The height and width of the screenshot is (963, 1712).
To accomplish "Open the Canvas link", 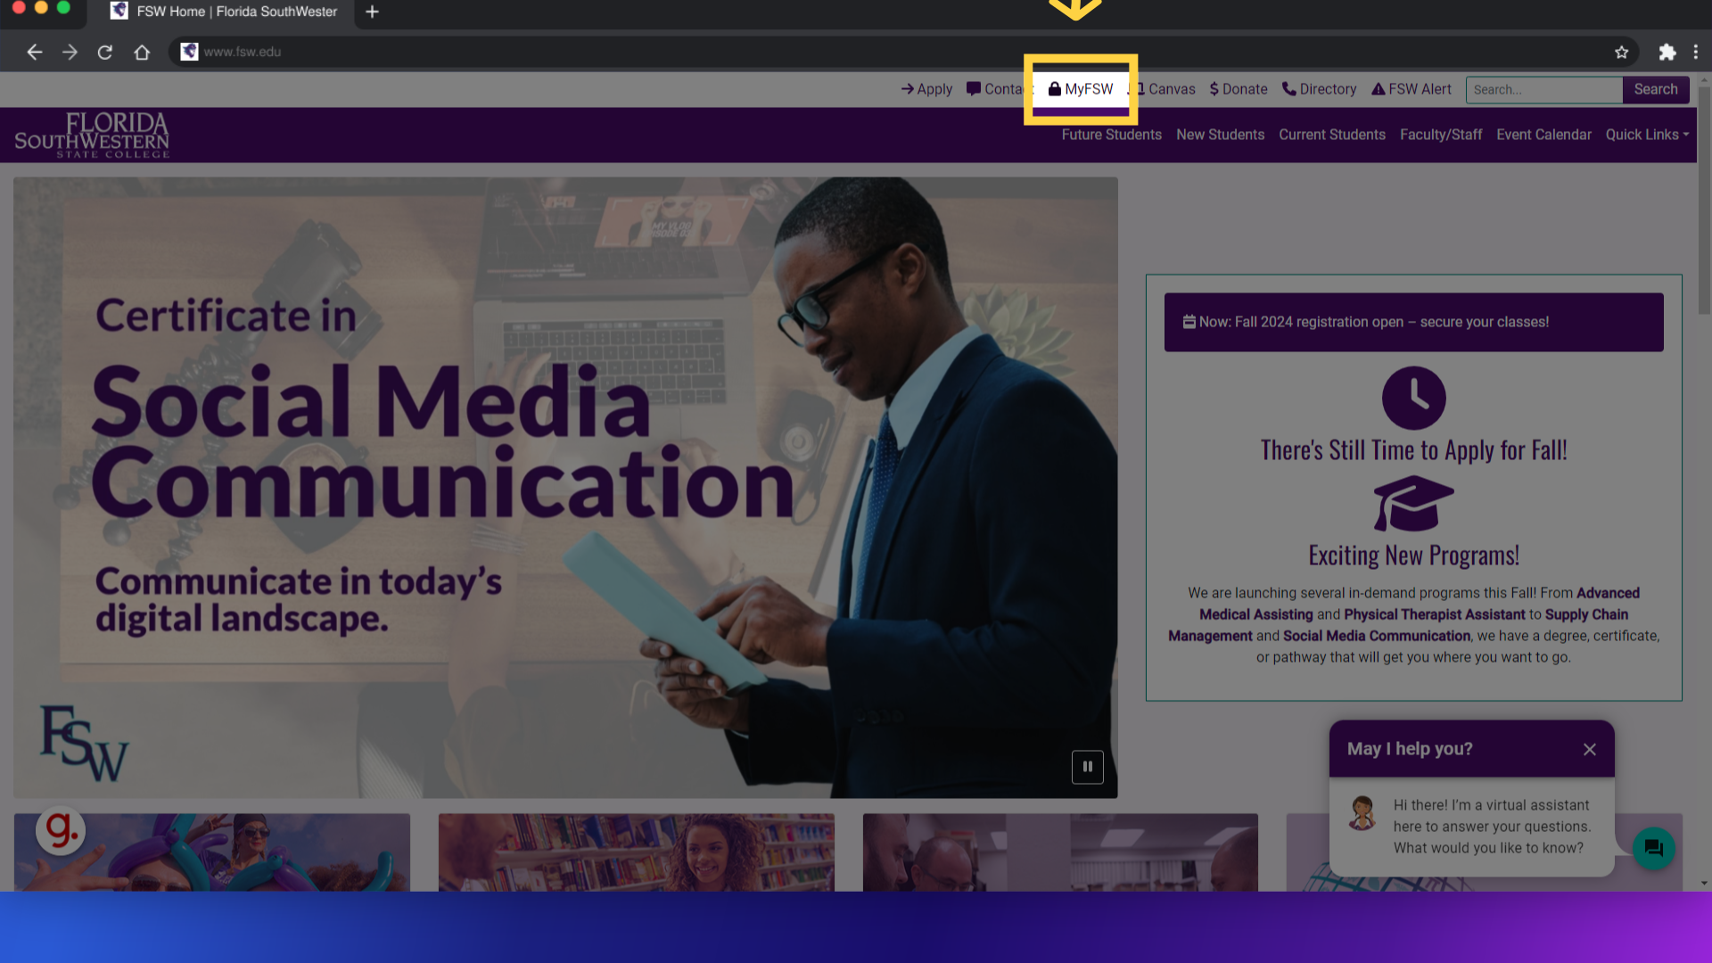I will [x=1164, y=89].
